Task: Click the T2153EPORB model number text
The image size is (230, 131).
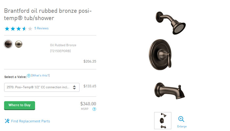Action: [x=60, y=51]
